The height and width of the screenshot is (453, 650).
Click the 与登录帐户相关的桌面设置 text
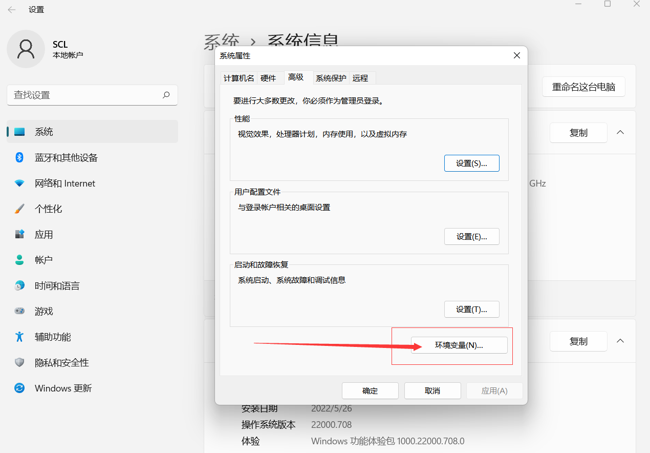pos(284,208)
